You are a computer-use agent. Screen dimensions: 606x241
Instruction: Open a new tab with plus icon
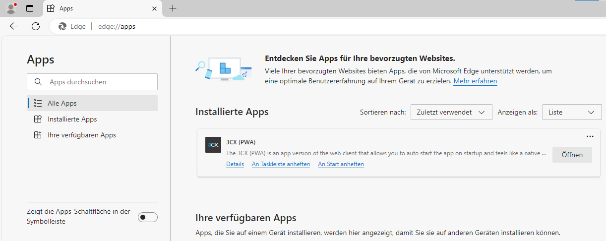(173, 8)
